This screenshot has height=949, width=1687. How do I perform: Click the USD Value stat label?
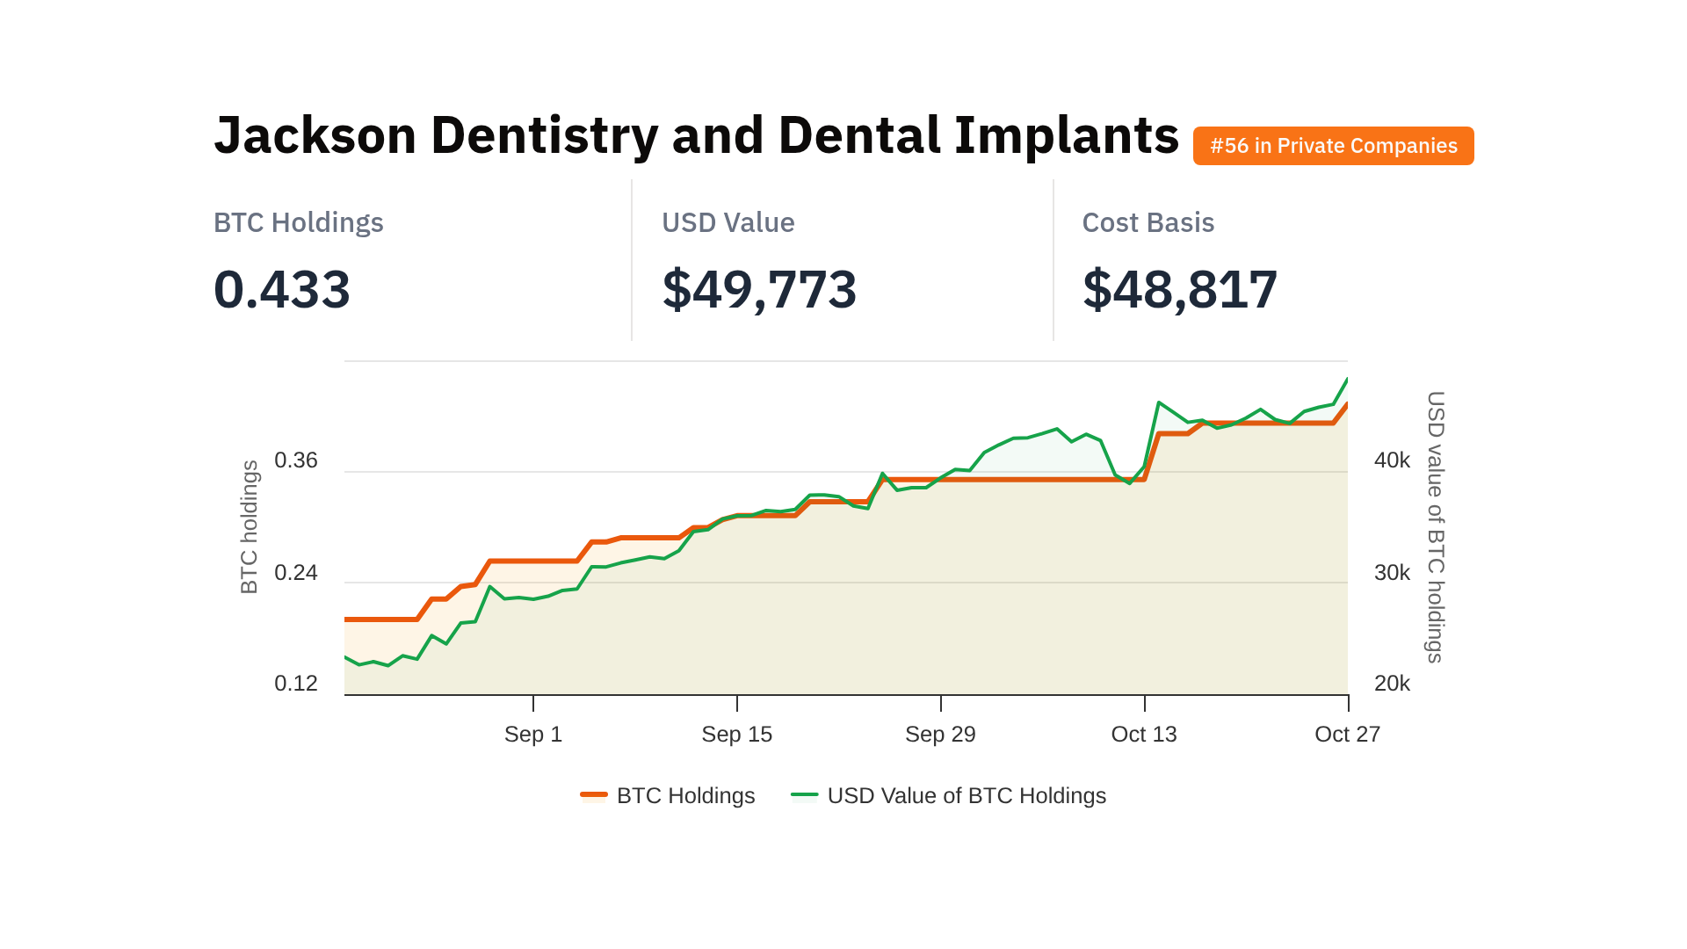pyautogui.click(x=728, y=222)
